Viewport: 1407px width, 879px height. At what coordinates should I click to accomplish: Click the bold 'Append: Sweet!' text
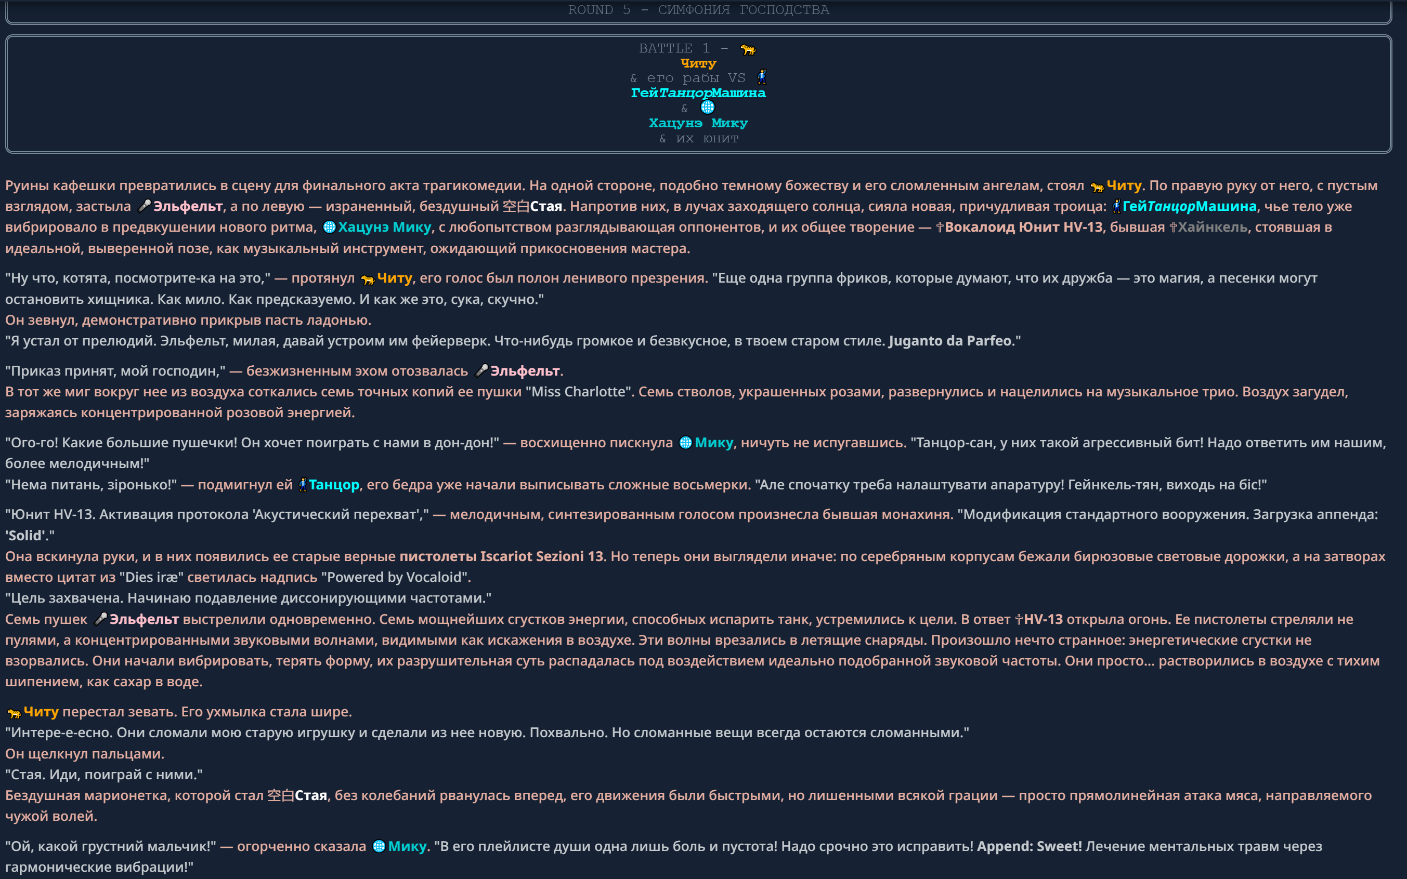click(1030, 846)
